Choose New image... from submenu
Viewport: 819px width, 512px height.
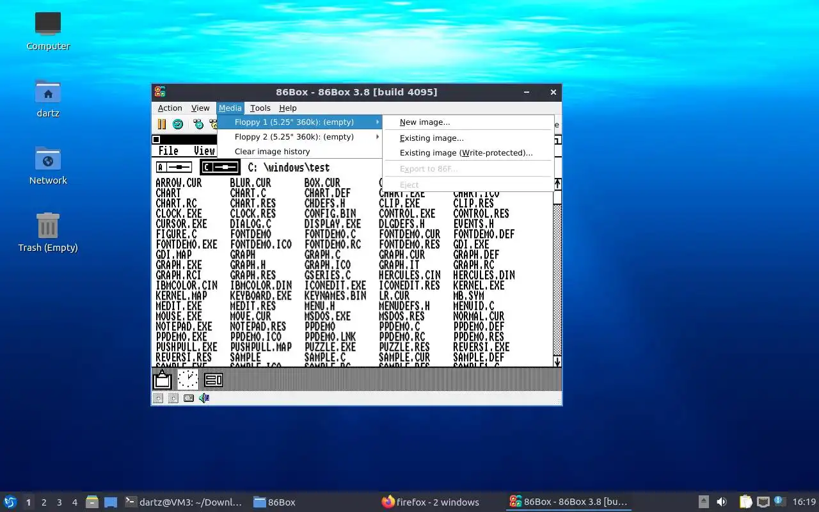(468, 122)
